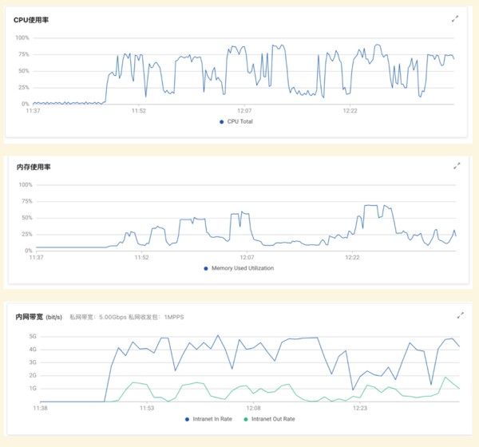Expand the intranet bandwidth chart fullscreen

point(461,315)
